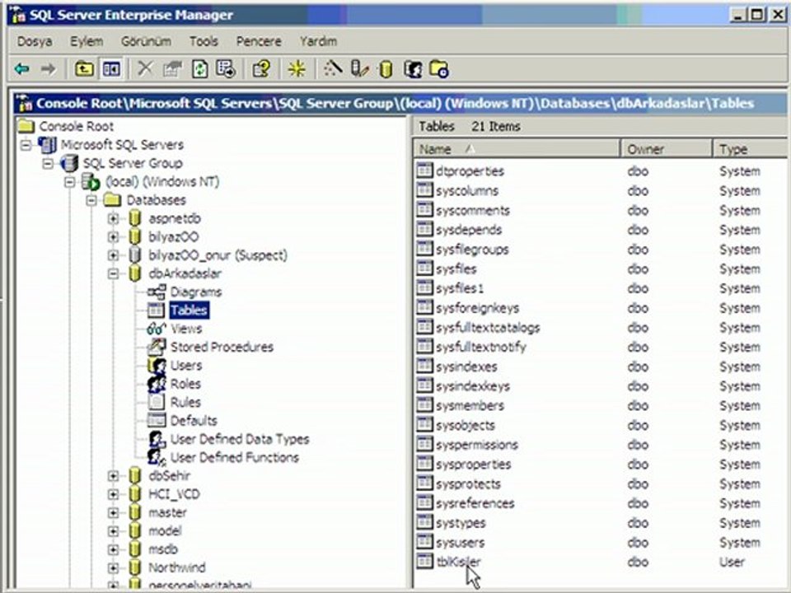Image resolution: width=791 pixels, height=593 pixels.
Task: Select the Users node icon
Action: pos(157,366)
